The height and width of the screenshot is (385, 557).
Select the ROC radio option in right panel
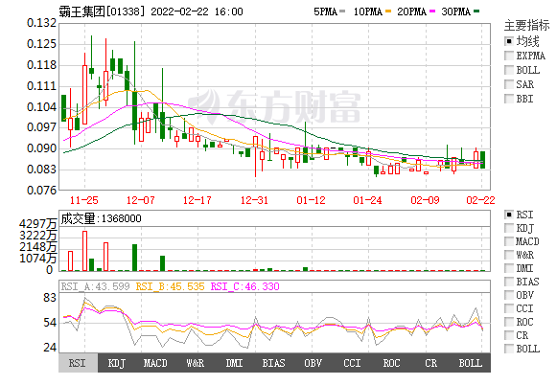click(x=509, y=322)
